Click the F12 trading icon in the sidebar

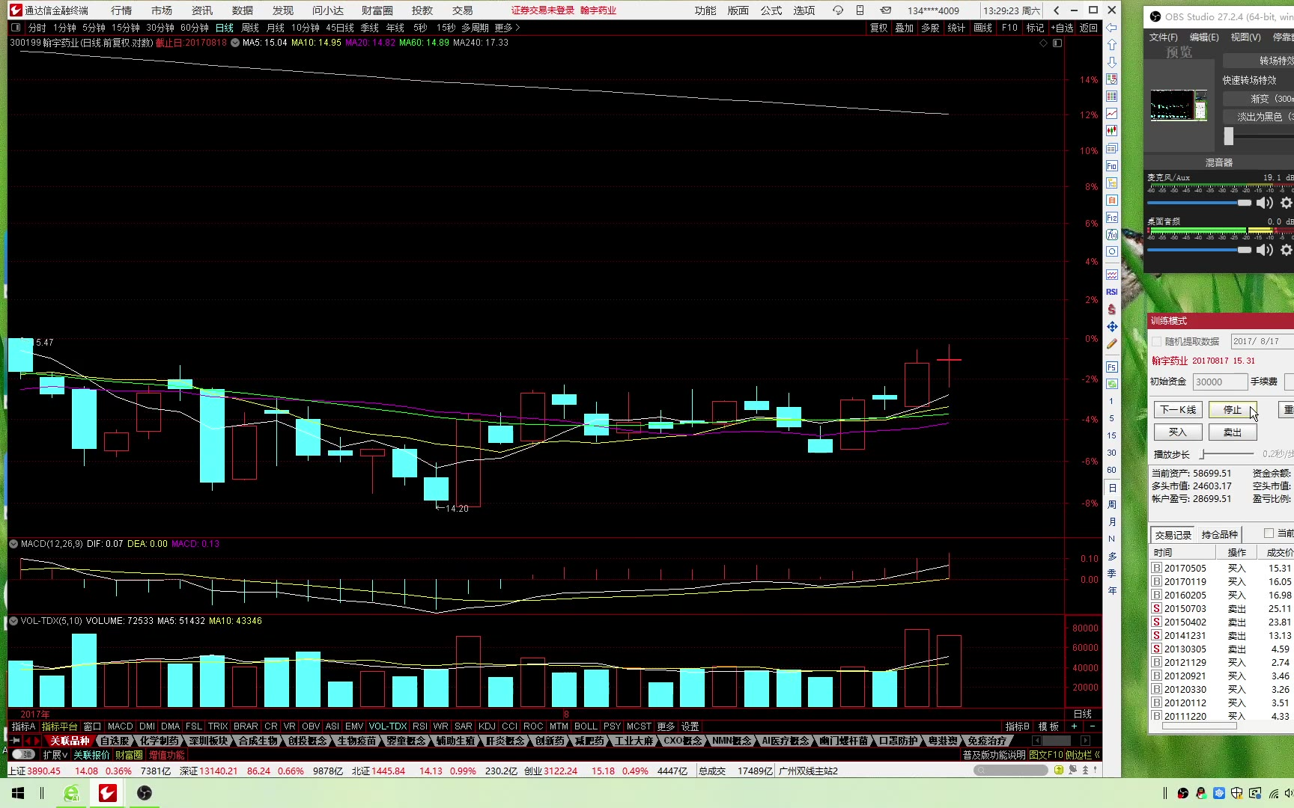point(1112,218)
